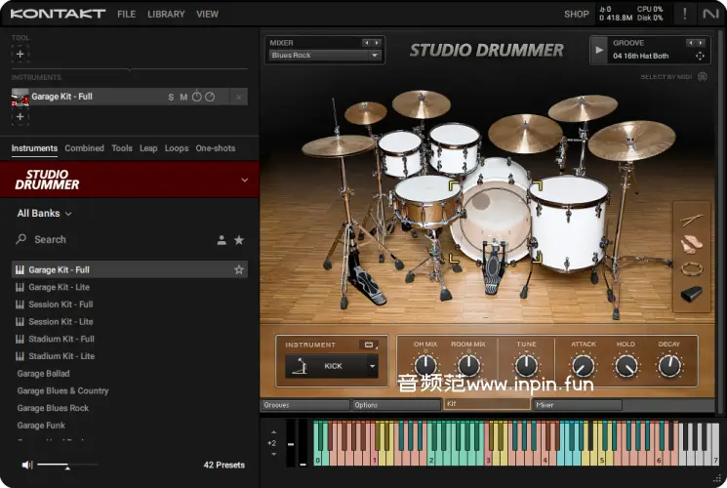Open the user presets filter icon
727x488 pixels.
click(x=222, y=240)
